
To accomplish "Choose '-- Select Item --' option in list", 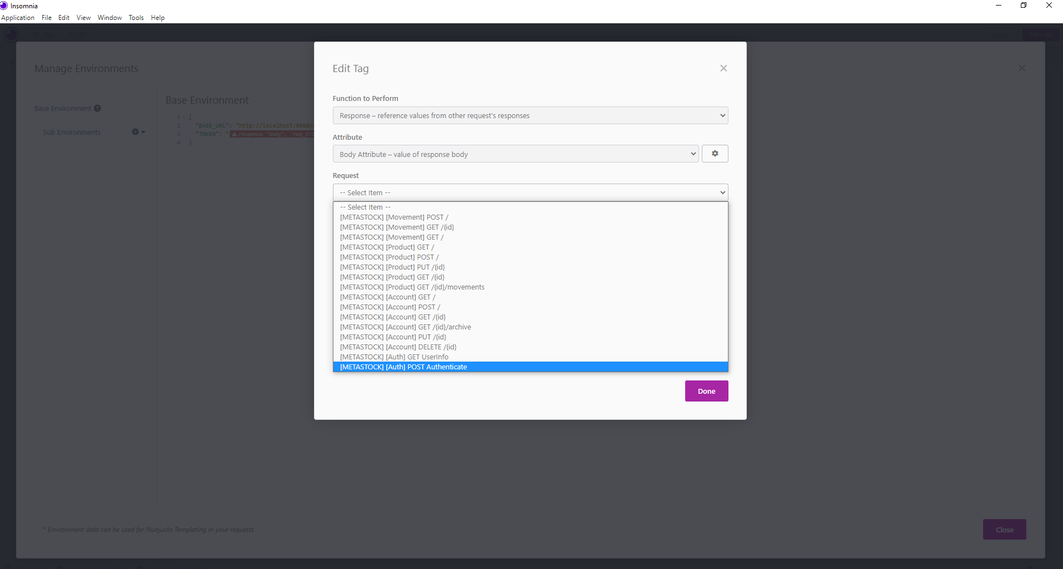I will tap(530, 207).
